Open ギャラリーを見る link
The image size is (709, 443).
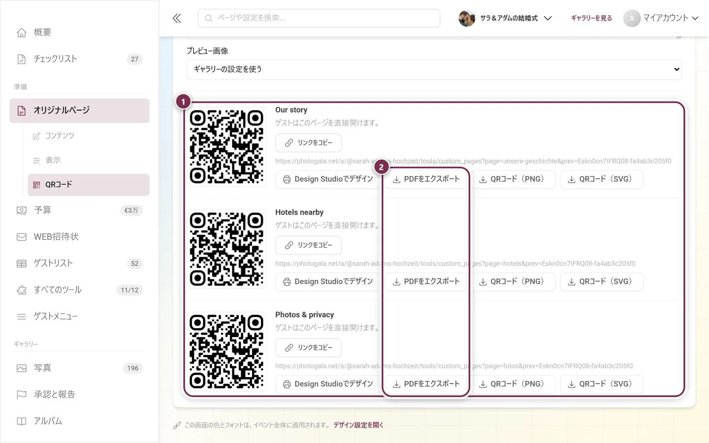click(x=591, y=18)
